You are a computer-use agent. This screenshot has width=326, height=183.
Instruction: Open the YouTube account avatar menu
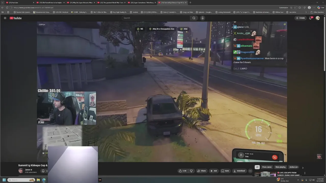[318, 18]
